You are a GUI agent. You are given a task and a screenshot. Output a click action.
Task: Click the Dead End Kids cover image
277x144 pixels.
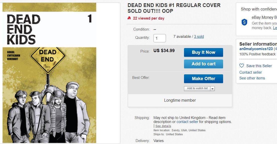point(49,75)
